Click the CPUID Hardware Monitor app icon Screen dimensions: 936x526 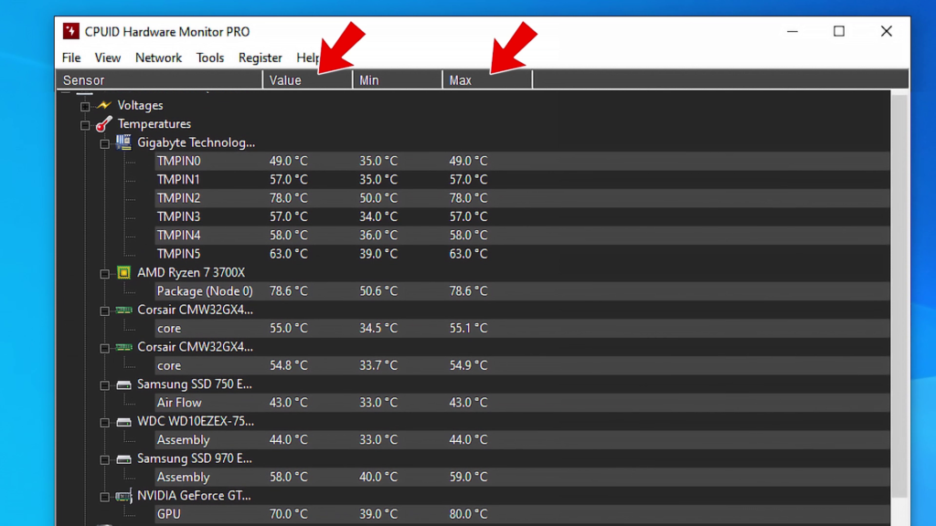click(71, 31)
